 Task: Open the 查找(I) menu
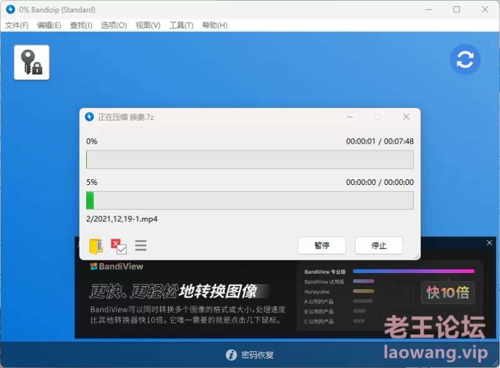(81, 25)
